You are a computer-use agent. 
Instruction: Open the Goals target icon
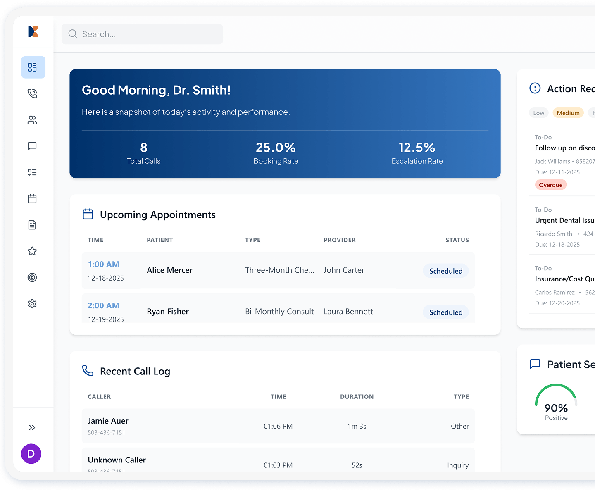click(32, 277)
